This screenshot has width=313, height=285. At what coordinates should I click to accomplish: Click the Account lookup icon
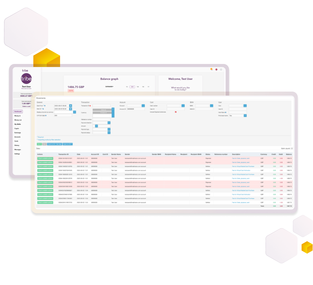143,105
